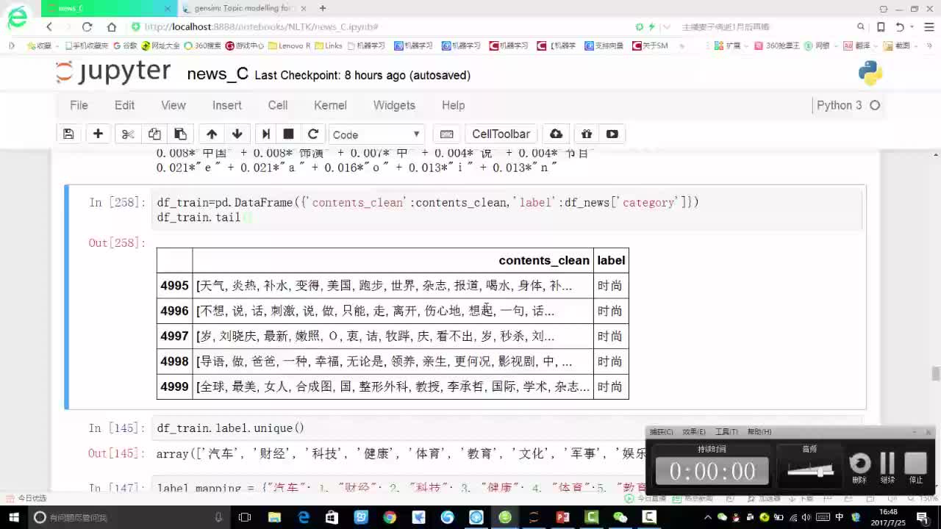This screenshot has height=529, width=941.
Task: Expand the browser undo-close dropdown arrow
Action: coord(912,26)
